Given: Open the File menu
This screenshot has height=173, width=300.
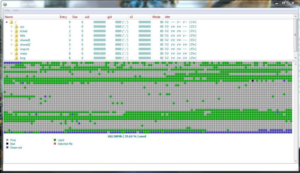Looking at the screenshot, I should 7,11.
